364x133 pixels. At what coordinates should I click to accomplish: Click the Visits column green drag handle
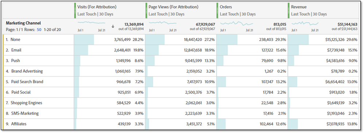point(75,11)
